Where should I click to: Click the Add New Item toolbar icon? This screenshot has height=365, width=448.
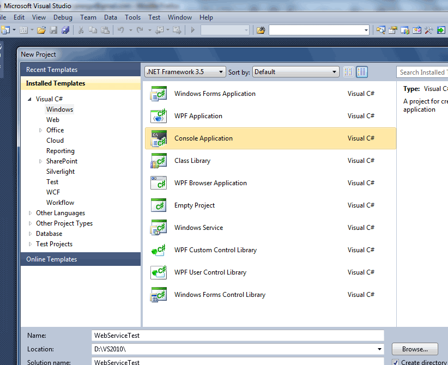[x=23, y=30]
